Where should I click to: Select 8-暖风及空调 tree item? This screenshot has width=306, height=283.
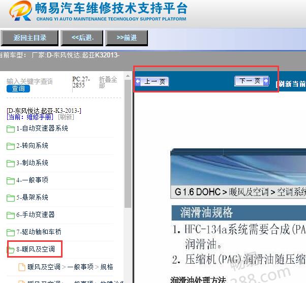pos(35,249)
